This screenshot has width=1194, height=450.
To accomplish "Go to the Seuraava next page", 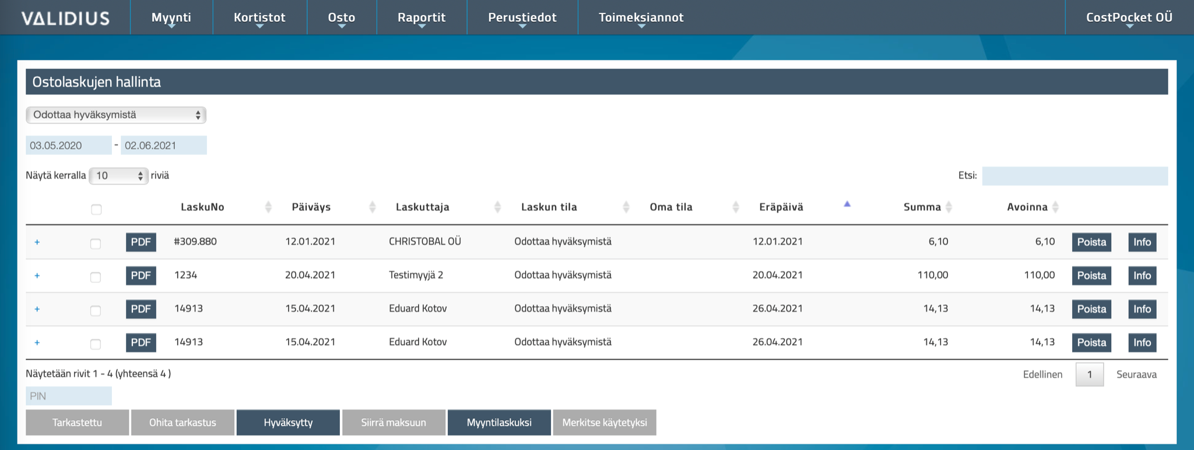I will tap(1136, 374).
